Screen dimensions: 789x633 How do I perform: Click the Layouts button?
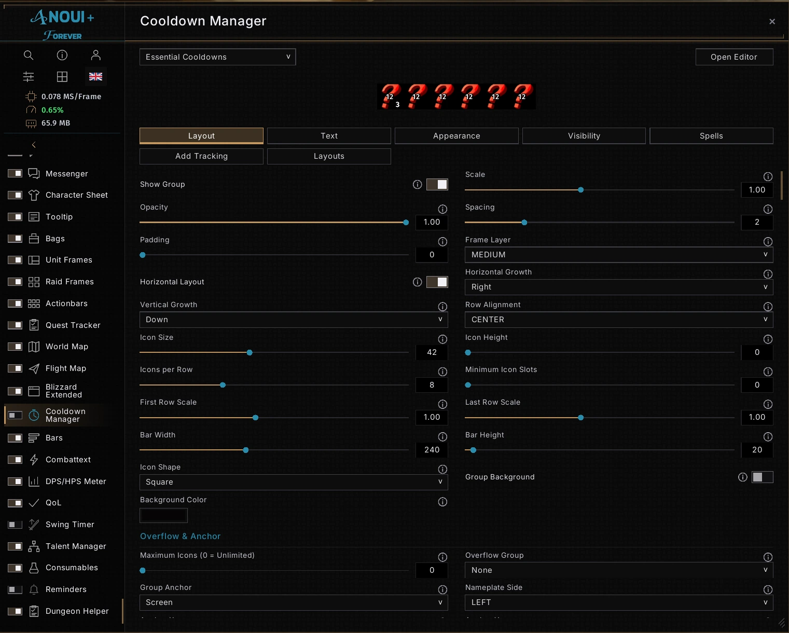[x=329, y=156]
